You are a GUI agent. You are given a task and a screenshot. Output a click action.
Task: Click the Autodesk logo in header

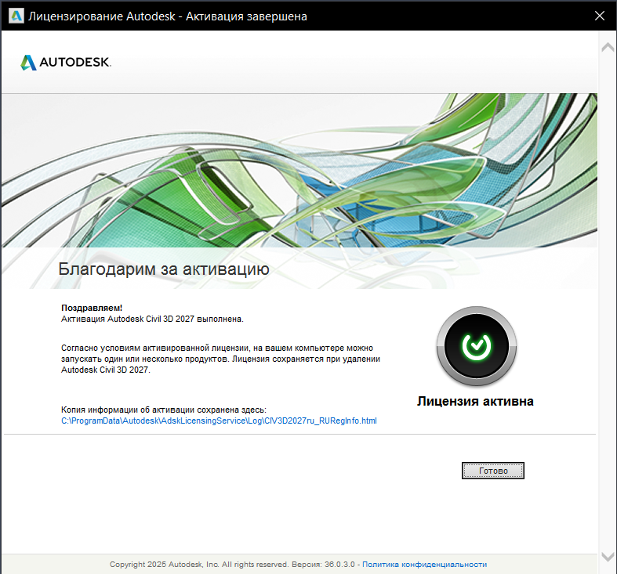[66, 62]
